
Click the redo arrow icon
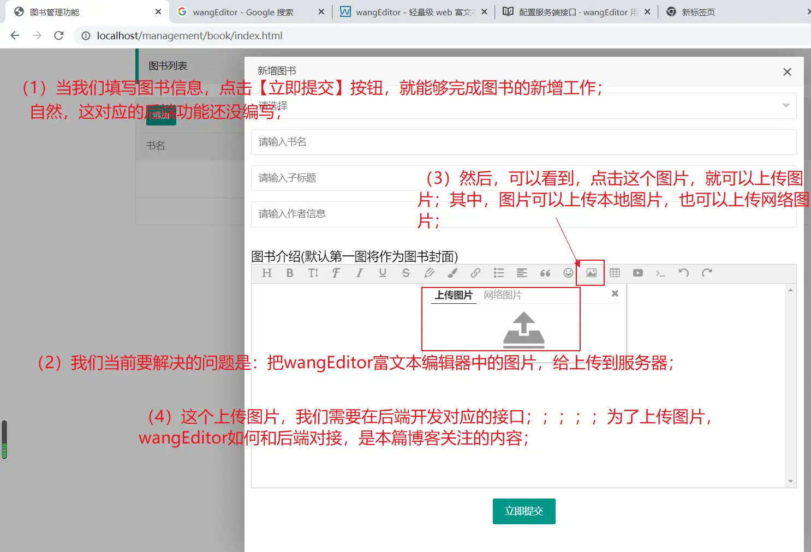707,273
